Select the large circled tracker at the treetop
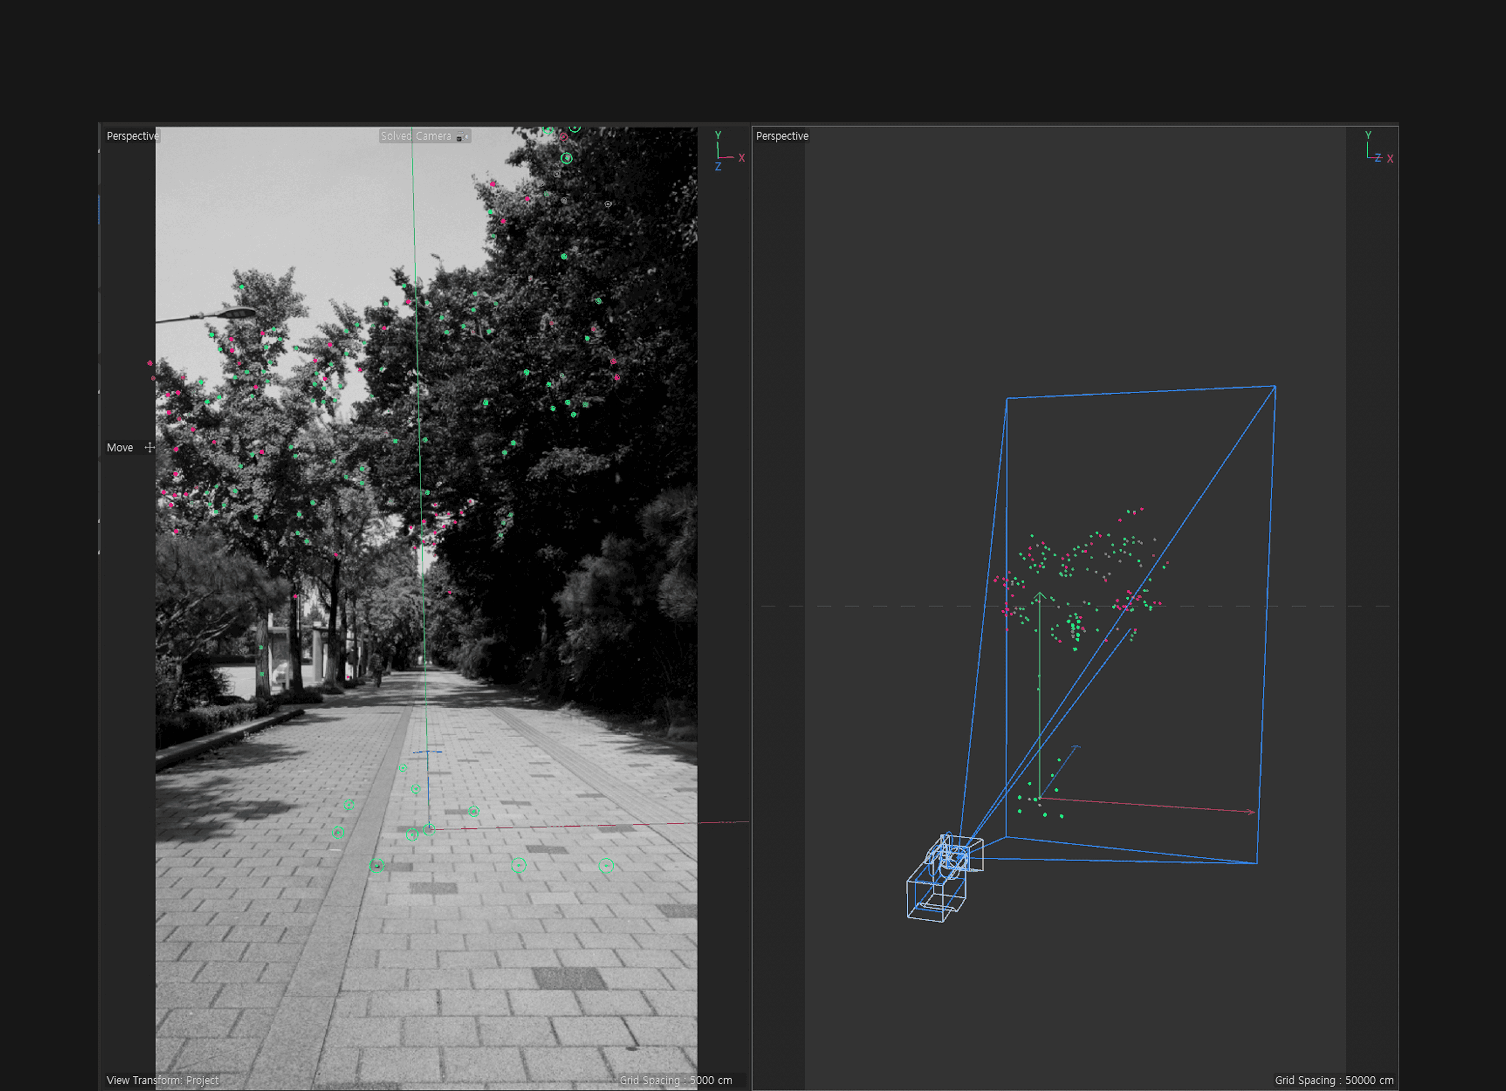 click(x=566, y=158)
